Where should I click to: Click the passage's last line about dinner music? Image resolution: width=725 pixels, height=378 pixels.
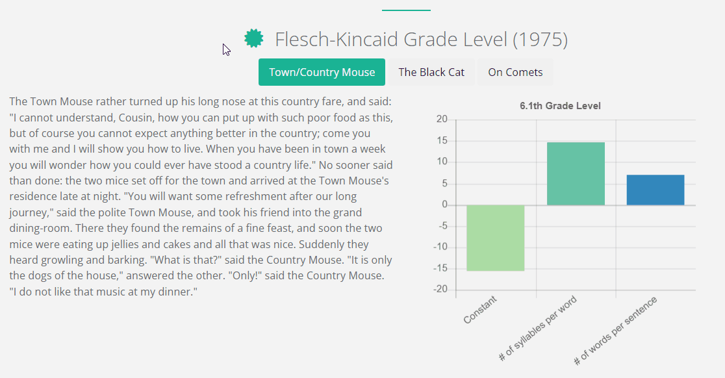pos(103,292)
